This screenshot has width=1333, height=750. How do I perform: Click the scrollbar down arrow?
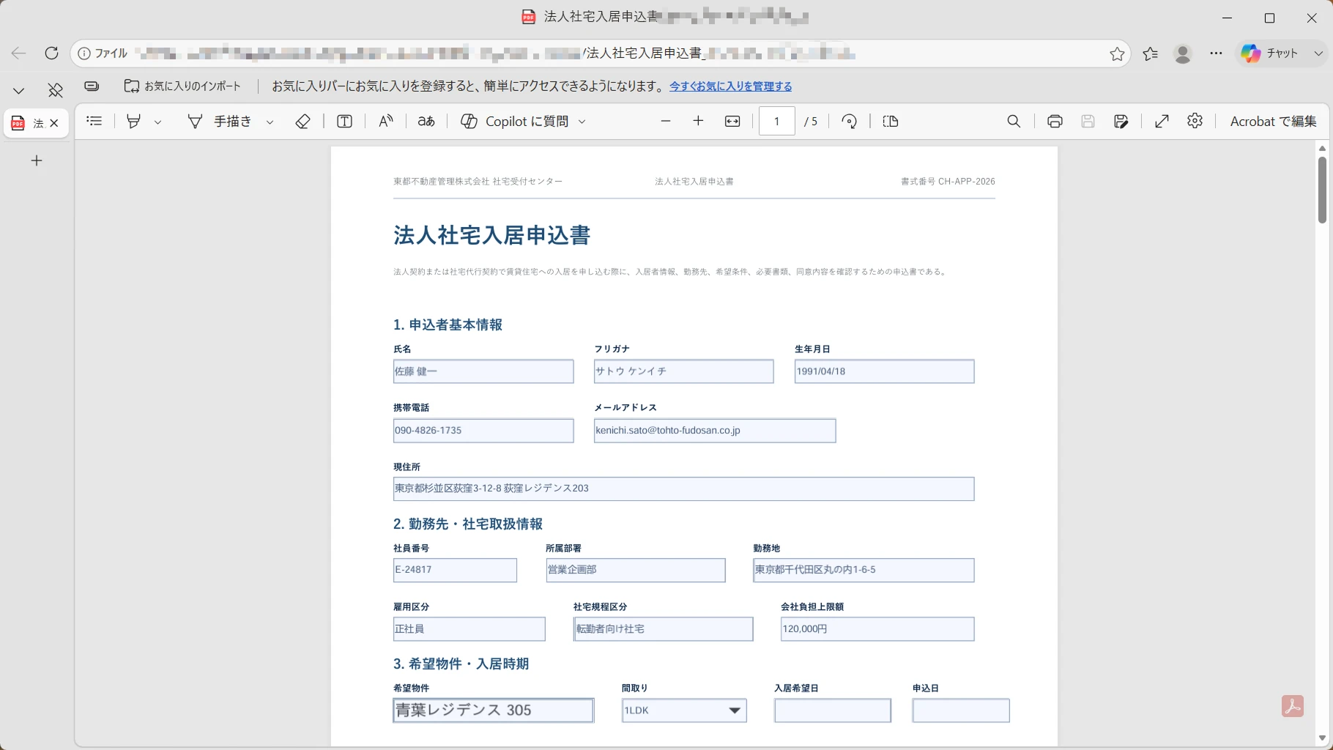pos(1322,738)
